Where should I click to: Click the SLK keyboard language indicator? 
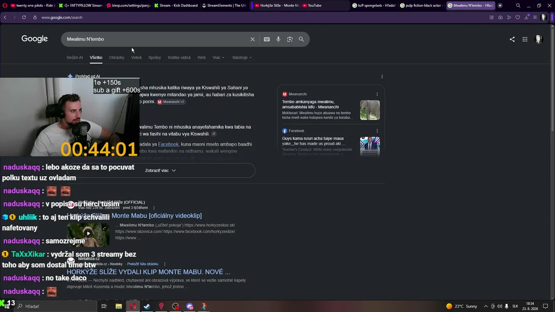[x=515, y=306]
